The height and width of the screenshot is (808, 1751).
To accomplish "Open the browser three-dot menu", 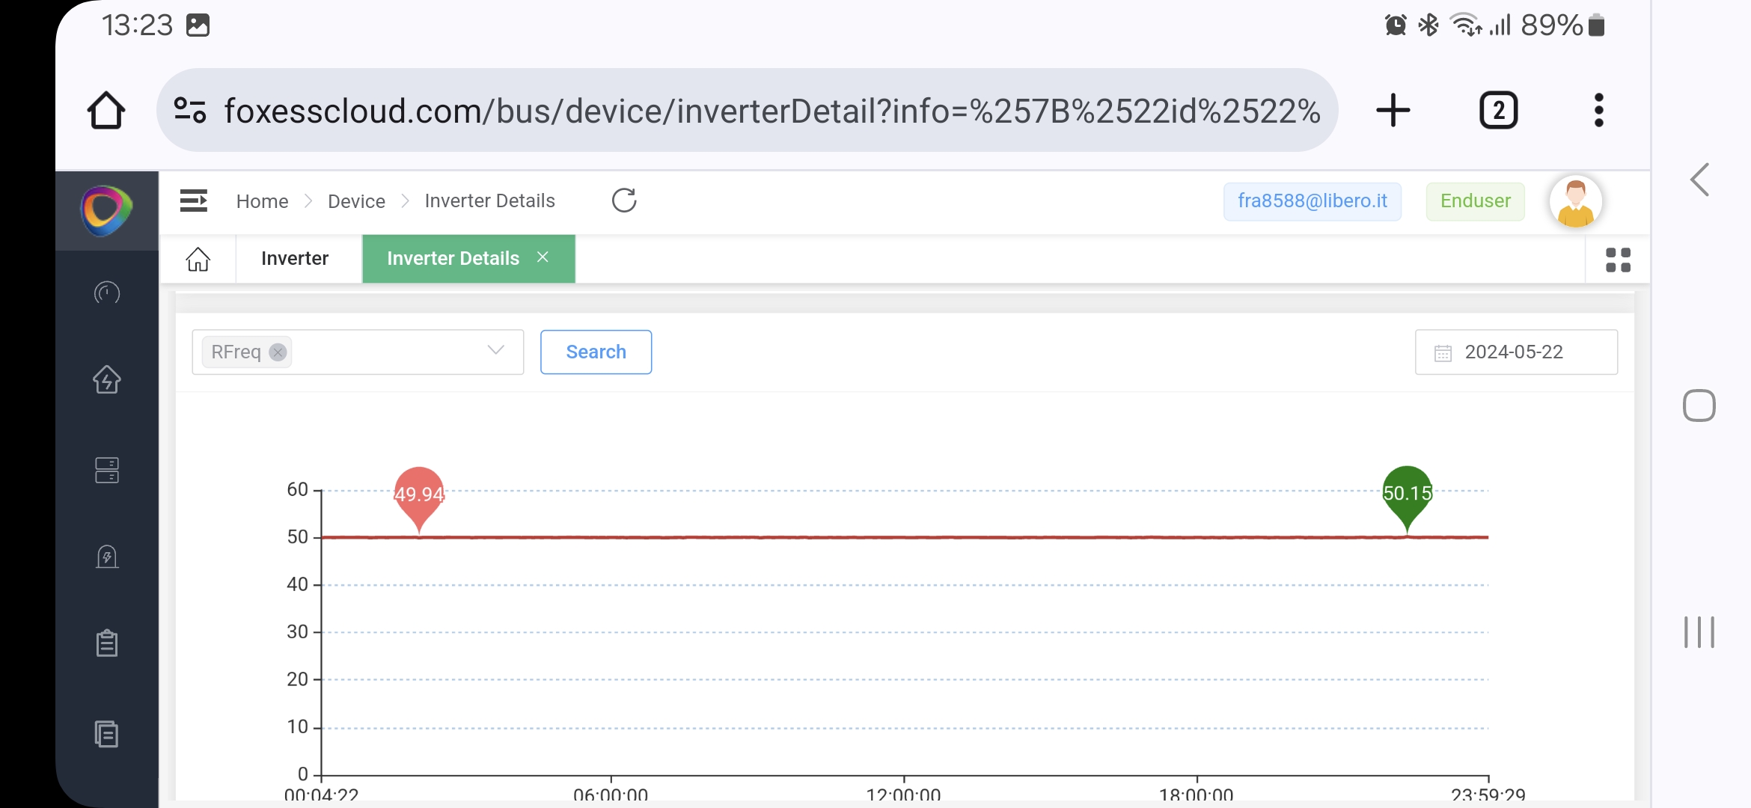I will click(1598, 111).
